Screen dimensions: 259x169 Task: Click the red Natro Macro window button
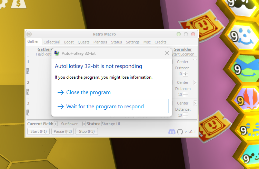193,34
